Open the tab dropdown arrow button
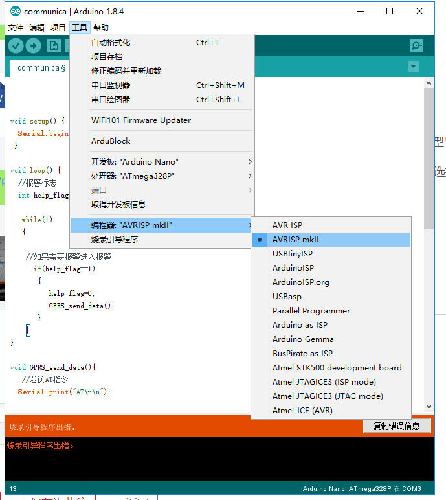Screen dimensions: 446x500 pos(413,67)
